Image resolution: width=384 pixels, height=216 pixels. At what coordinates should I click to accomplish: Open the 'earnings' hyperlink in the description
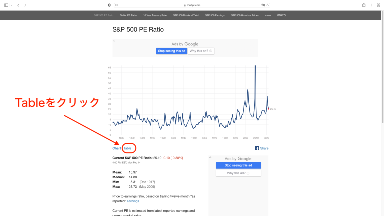tap(133, 201)
